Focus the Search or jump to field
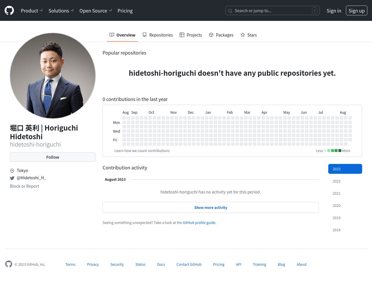 coord(272,10)
